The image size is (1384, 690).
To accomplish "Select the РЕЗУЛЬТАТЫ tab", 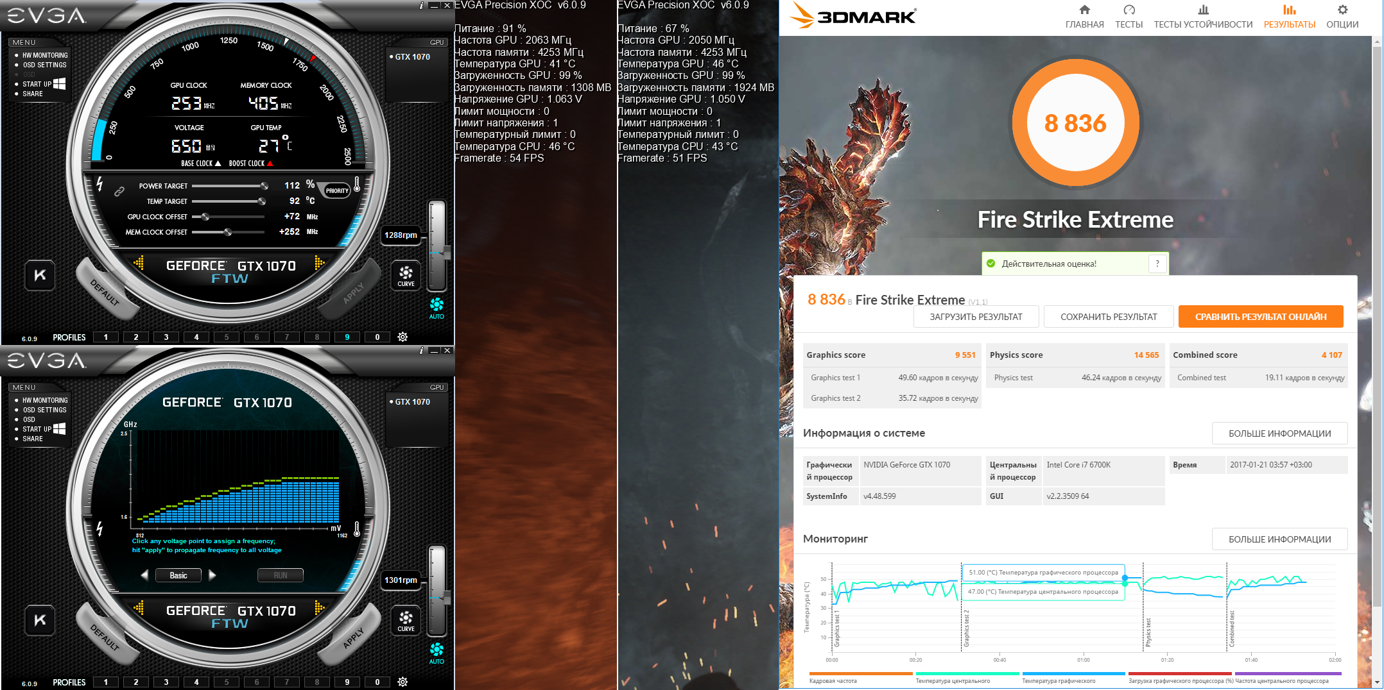I will [x=1290, y=17].
